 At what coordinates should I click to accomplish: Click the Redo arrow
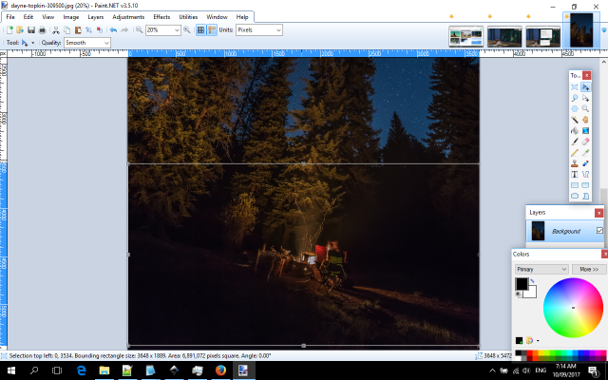(x=124, y=29)
